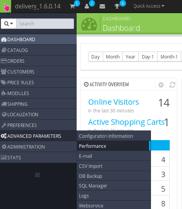
Task: Open the Active Shopping Carts link
Action: [x=126, y=122]
